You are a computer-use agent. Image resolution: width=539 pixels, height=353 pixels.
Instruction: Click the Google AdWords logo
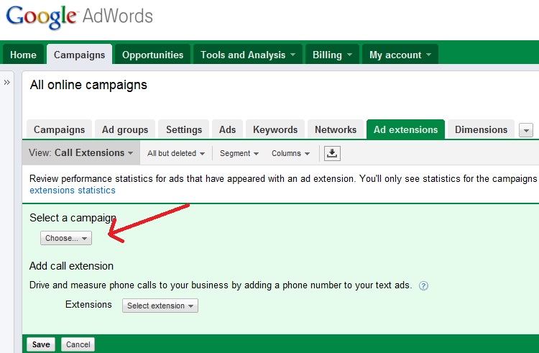pyautogui.click(x=79, y=17)
